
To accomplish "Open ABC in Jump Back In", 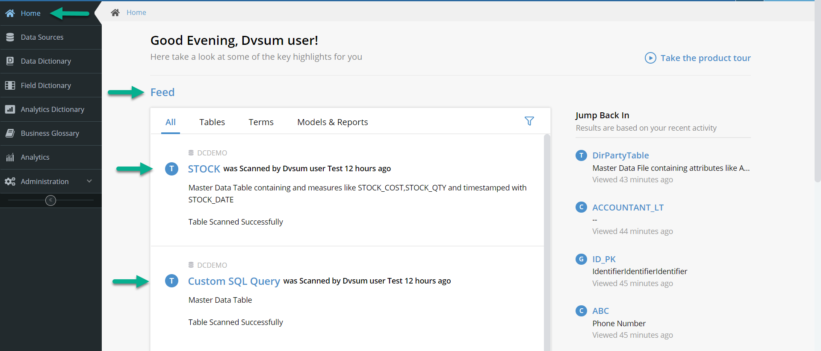I will coord(600,311).
